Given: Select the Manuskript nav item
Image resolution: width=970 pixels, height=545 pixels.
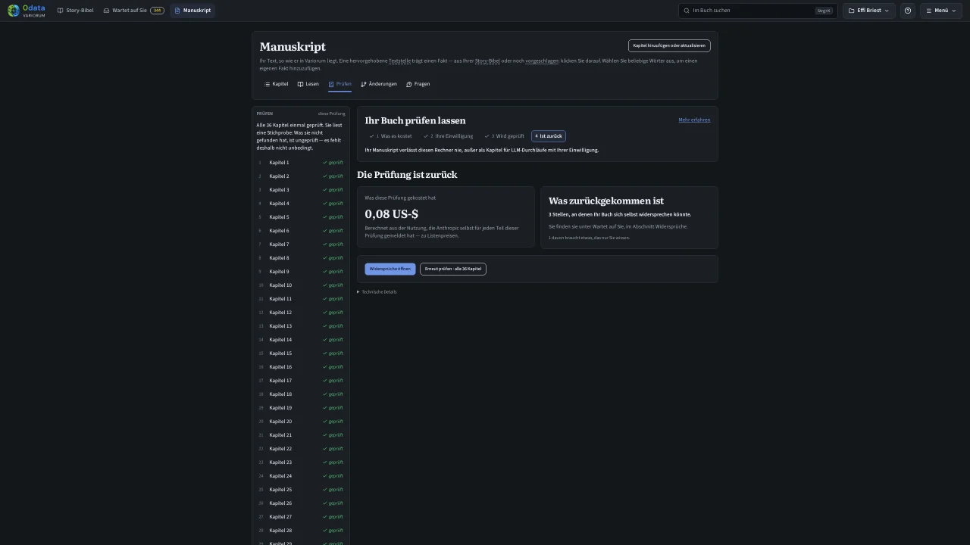Looking at the screenshot, I should [x=192, y=11].
